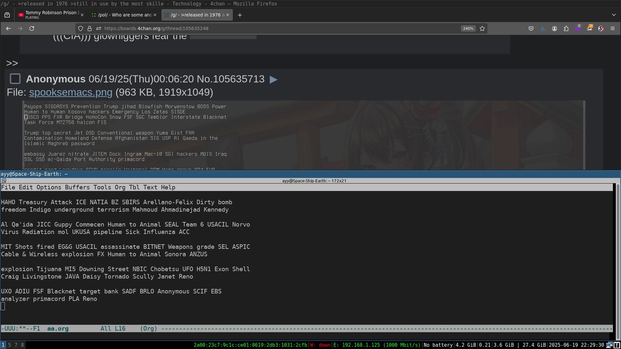Click the network tray icon in status bar

tap(609, 345)
